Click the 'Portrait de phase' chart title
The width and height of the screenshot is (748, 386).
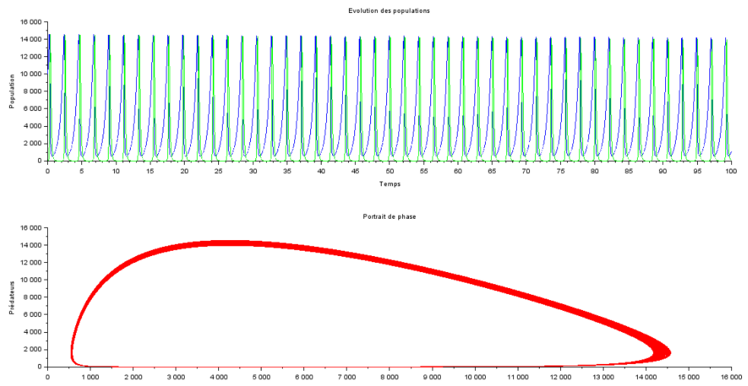pos(388,217)
